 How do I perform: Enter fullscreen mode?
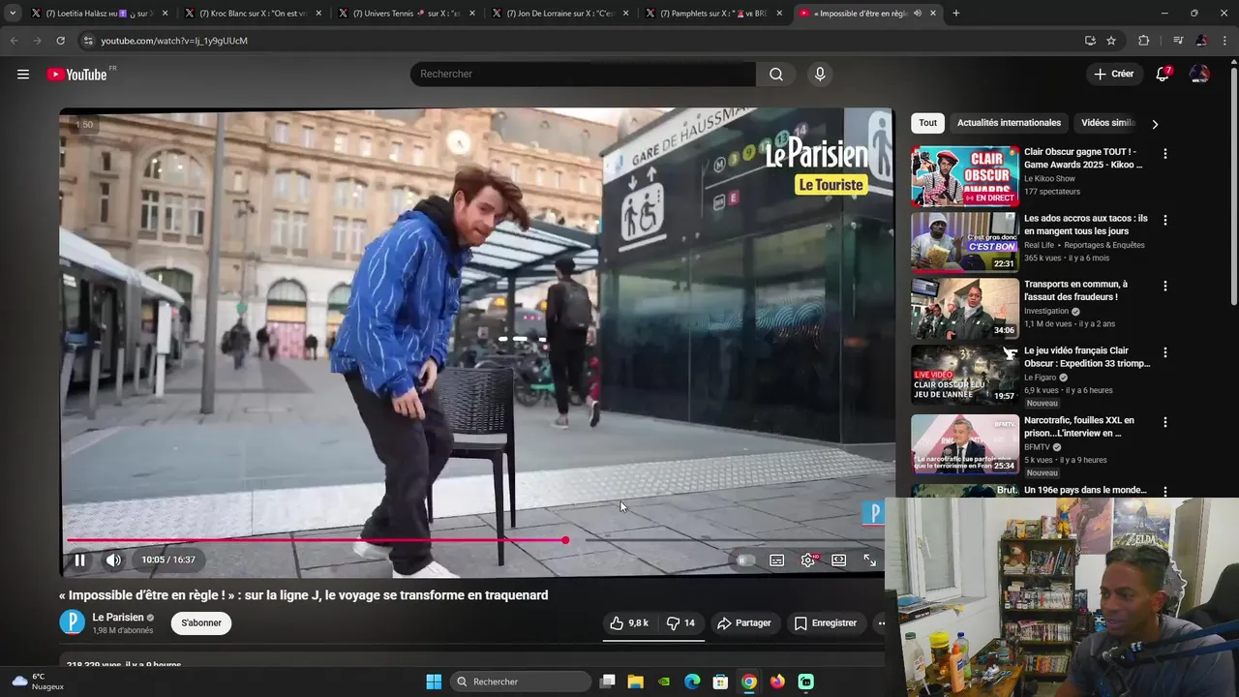click(x=869, y=560)
